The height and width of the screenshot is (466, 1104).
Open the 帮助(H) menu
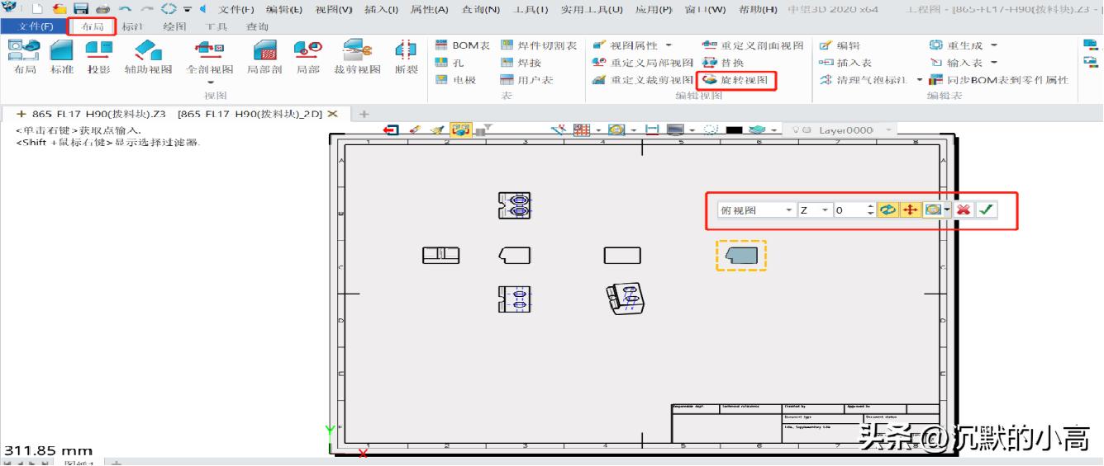click(758, 9)
